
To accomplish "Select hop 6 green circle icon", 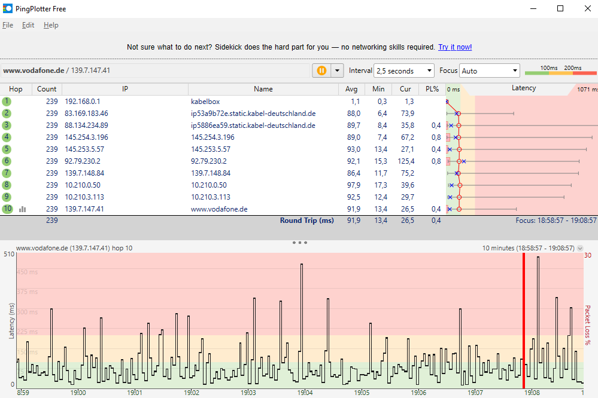I will pos(7,161).
